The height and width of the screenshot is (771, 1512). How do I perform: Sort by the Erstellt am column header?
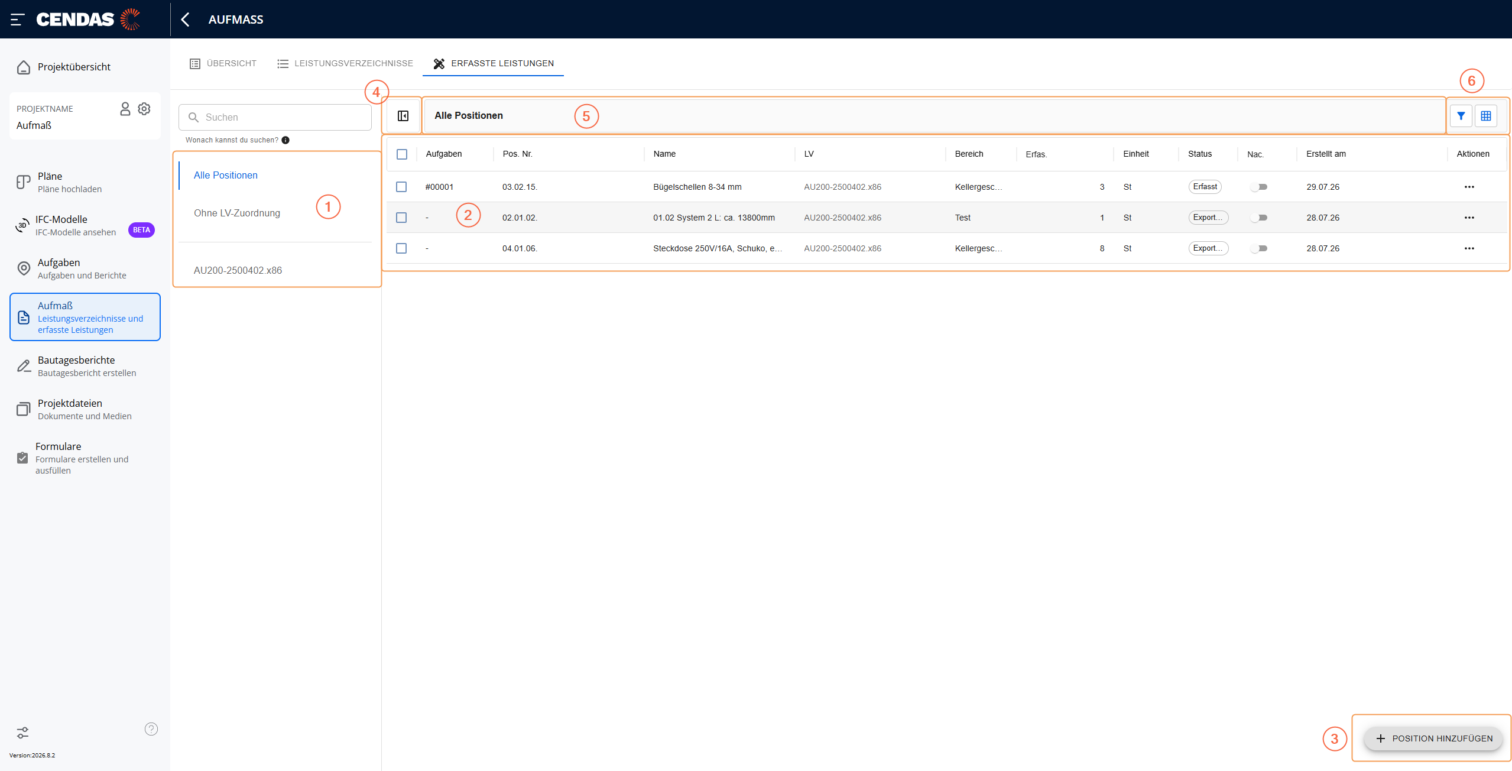point(1326,154)
